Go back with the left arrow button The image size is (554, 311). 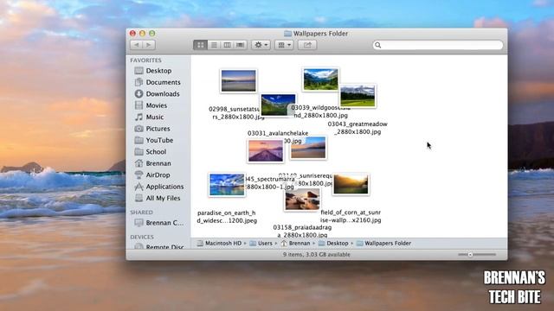137,45
